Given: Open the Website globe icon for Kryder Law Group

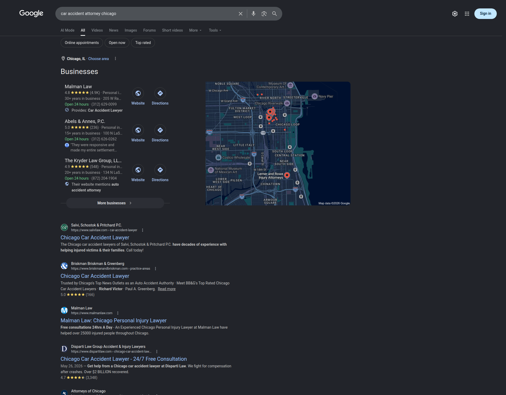Looking at the screenshot, I should point(138,170).
